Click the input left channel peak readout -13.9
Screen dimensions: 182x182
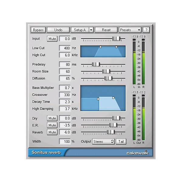pos(135,37)
